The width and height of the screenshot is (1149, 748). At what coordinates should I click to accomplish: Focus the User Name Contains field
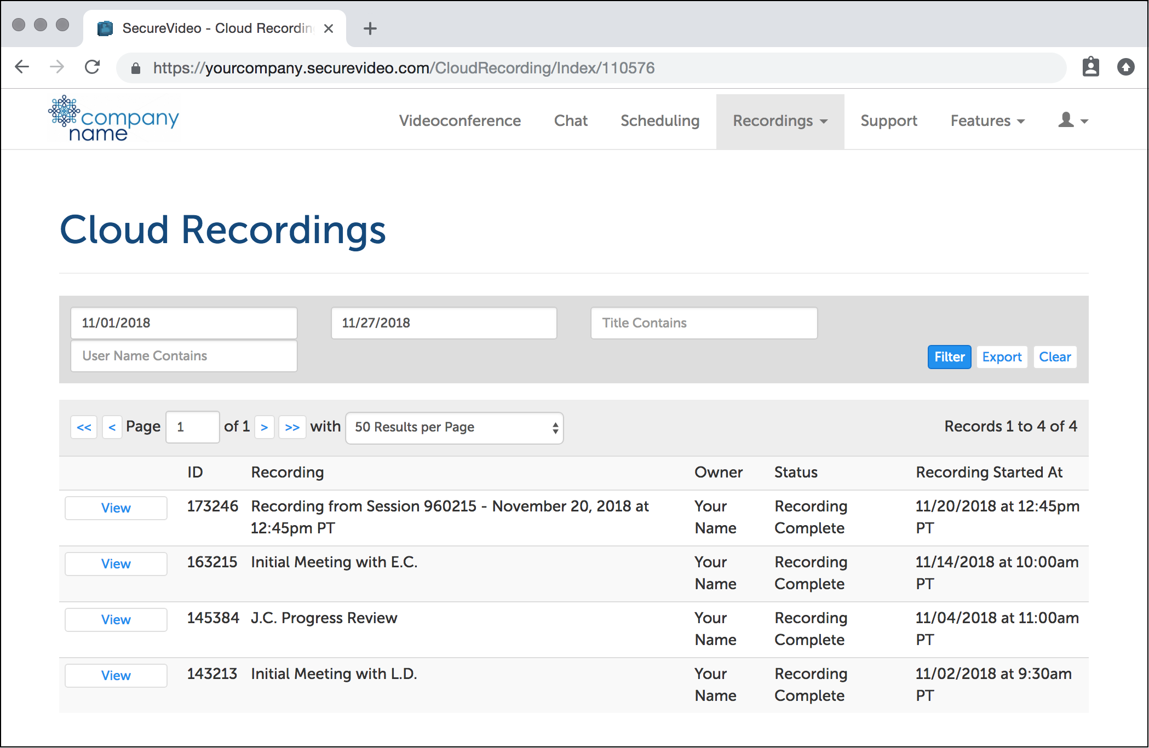pyautogui.click(x=184, y=356)
